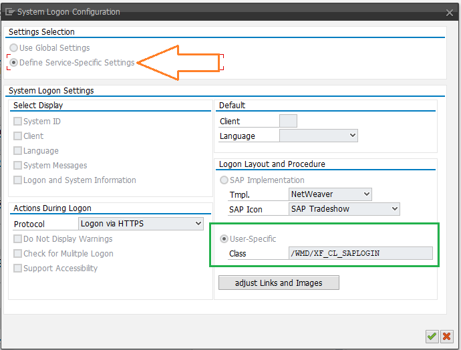Image resolution: width=461 pixels, height=350 pixels.
Task: Click the red X cancel icon
Action: tap(446, 336)
